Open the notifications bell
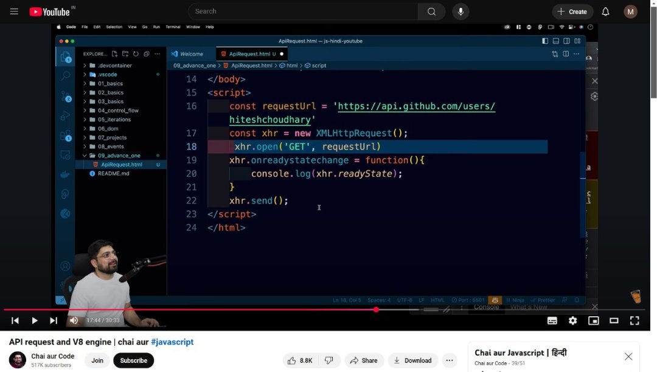Screen dimensions: 657x372 [x=605, y=12]
